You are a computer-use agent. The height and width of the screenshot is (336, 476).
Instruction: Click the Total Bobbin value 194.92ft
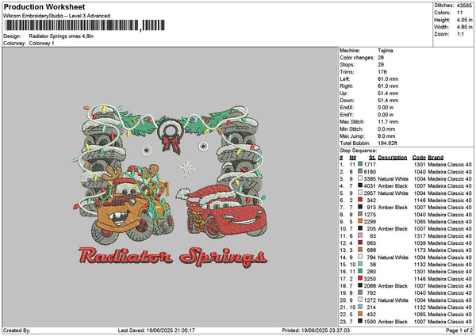[x=387, y=143]
